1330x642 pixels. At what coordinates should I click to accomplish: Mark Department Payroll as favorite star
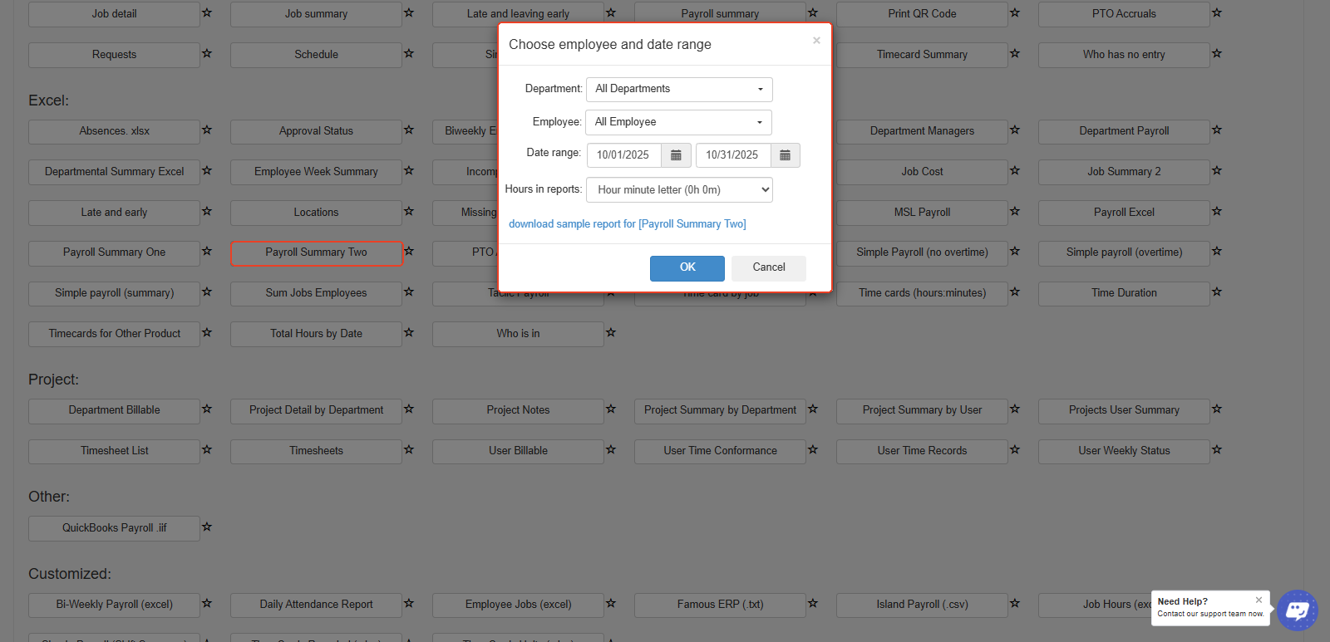1217,130
